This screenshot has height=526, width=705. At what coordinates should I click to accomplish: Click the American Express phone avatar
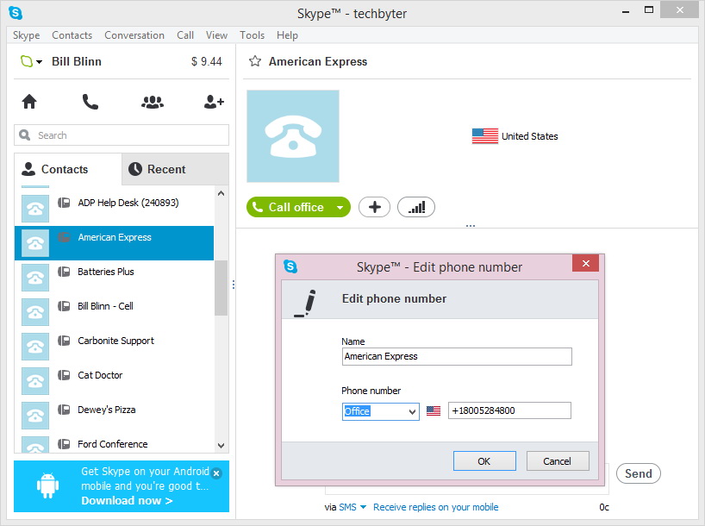click(293, 136)
